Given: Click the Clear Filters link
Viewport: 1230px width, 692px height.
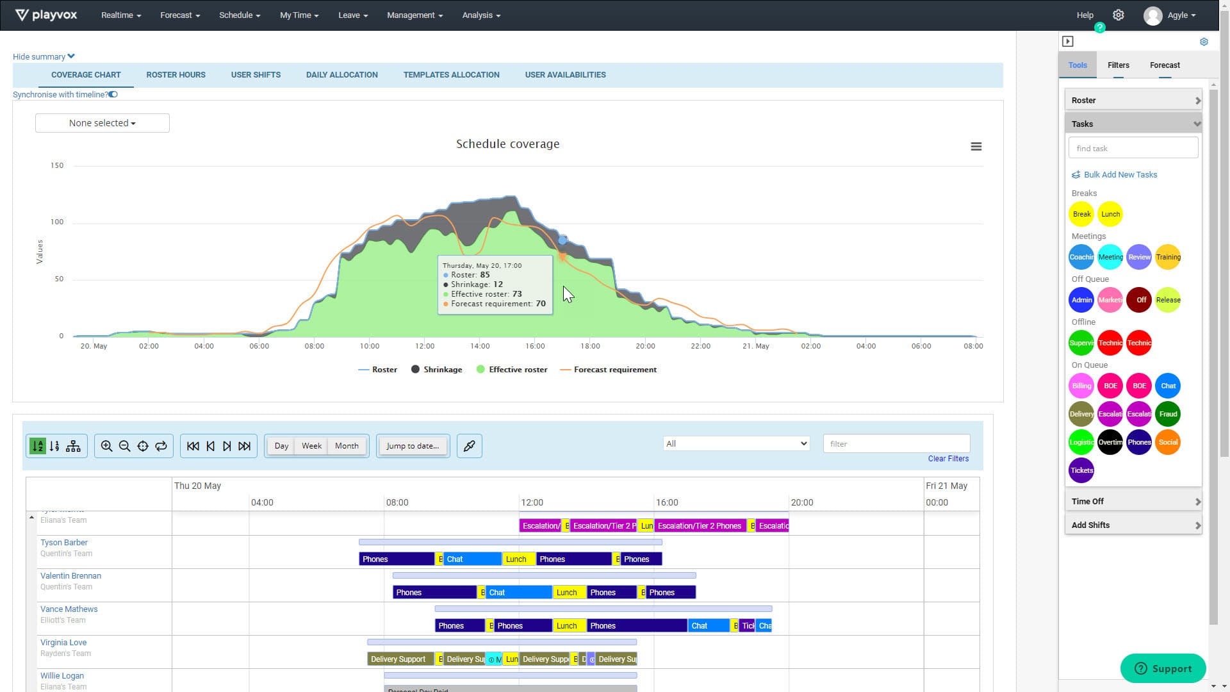Looking at the screenshot, I should 948,458.
